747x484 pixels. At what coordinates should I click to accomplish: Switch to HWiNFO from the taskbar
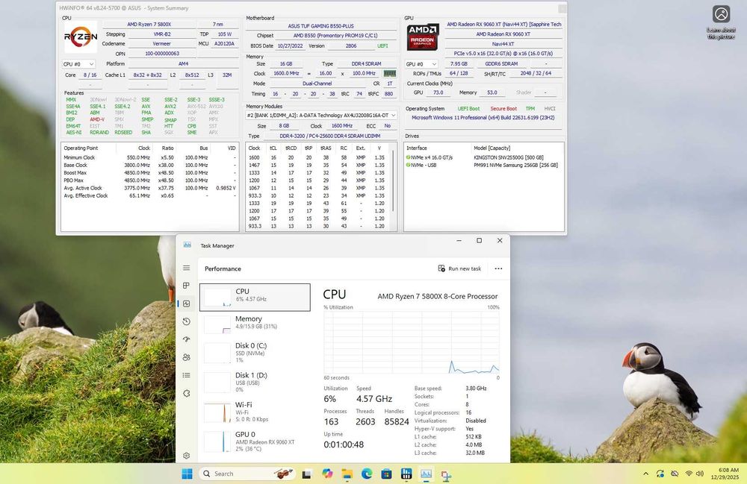406,474
